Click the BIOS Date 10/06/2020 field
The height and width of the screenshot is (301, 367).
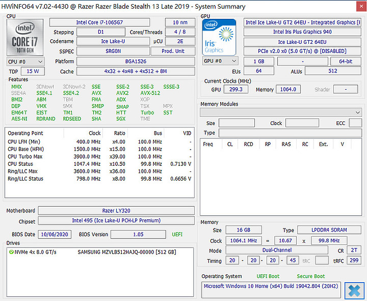[55, 234]
